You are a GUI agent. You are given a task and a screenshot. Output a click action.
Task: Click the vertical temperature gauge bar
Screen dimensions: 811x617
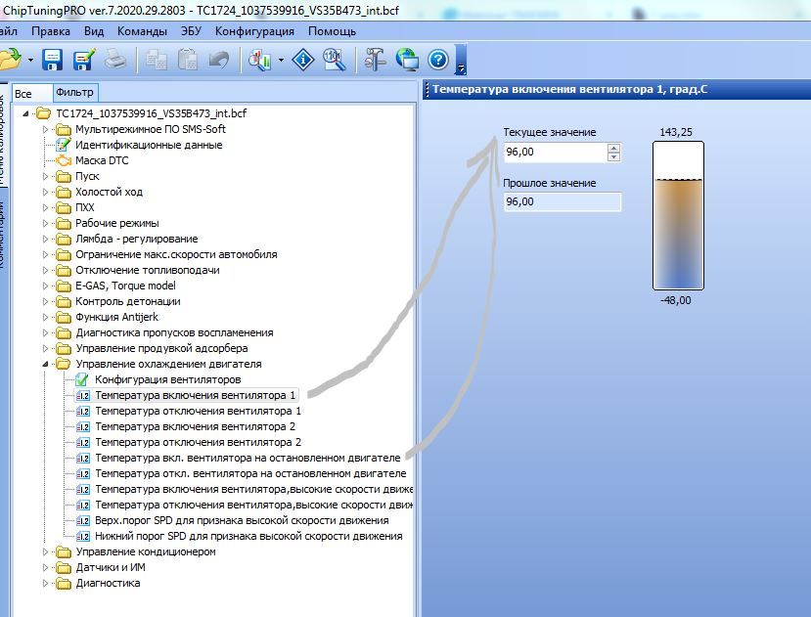678,215
